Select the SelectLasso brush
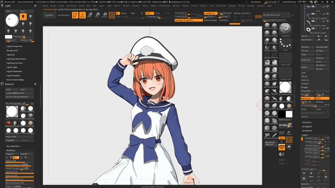This screenshot has height=188, width=335. 274,55
